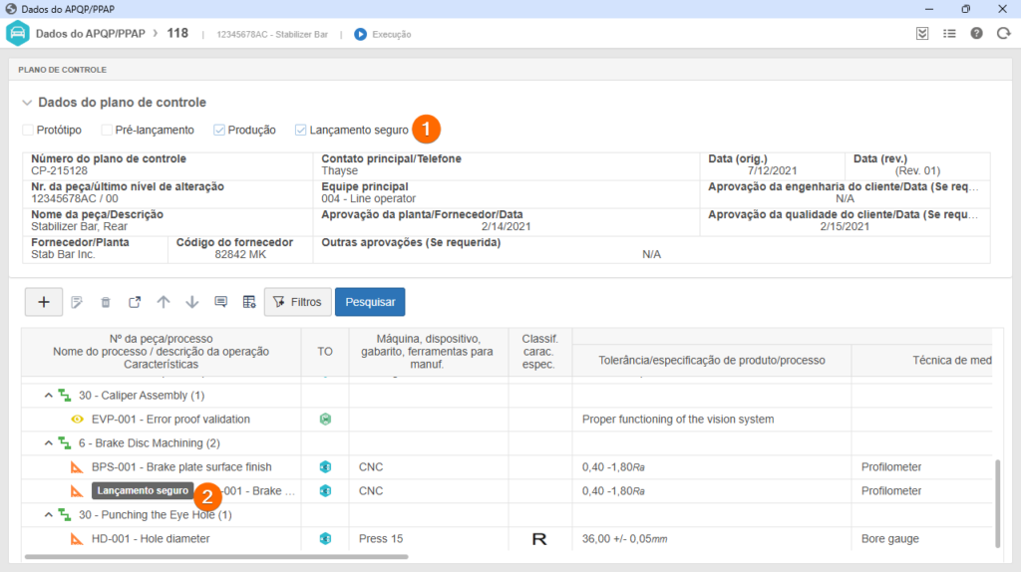Enable the Protótipo checkbox

click(x=28, y=131)
